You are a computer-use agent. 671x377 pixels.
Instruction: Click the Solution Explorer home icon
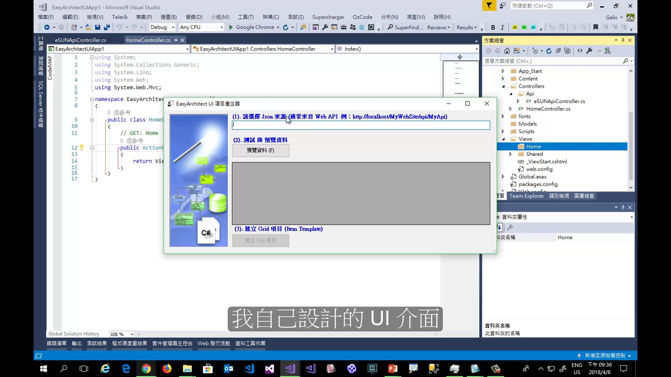[507, 51]
